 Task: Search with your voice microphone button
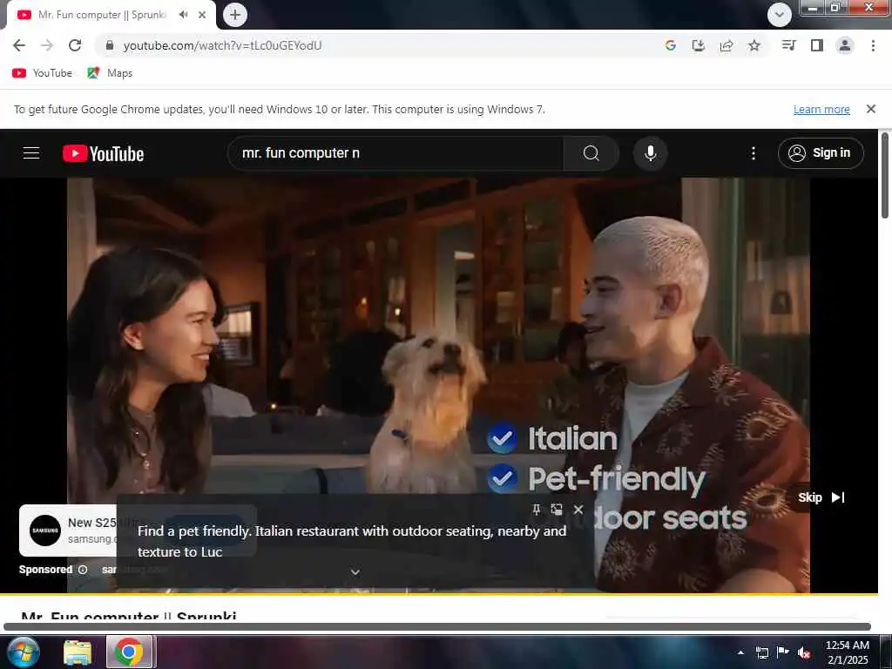[650, 153]
